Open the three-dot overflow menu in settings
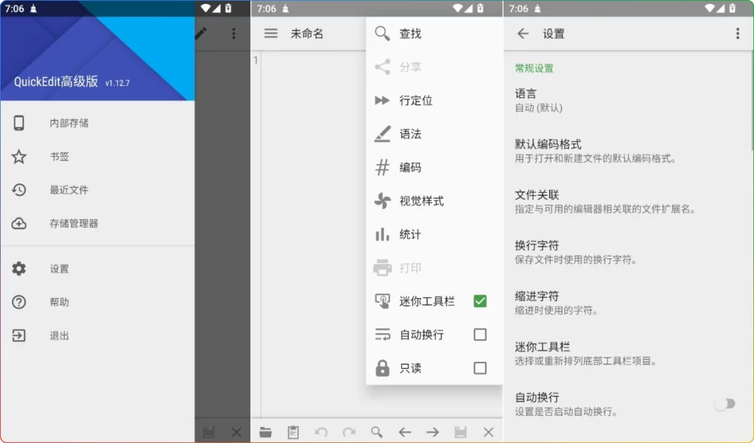The width and height of the screenshot is (754, 443). click(x=736, y=33)
